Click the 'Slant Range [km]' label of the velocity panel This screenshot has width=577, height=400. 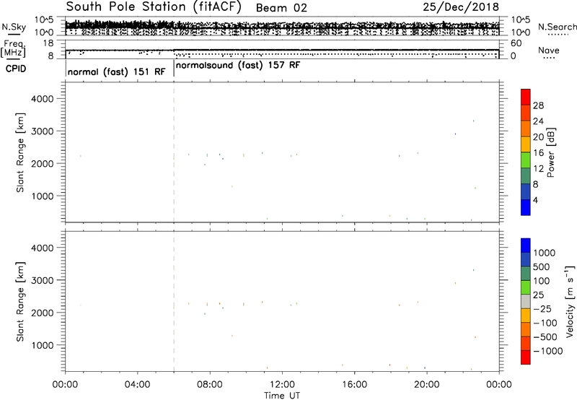20,302
